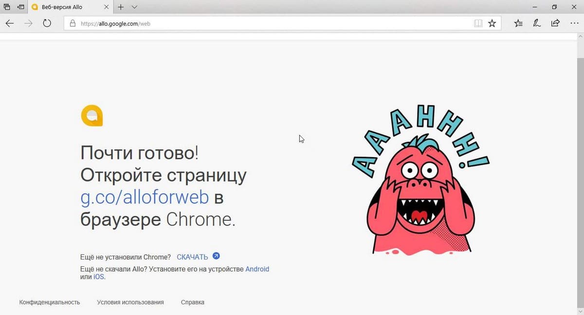
Task: Open Make a Web Note pen icon
Action: pyautogui.click(x=537, y=23)
